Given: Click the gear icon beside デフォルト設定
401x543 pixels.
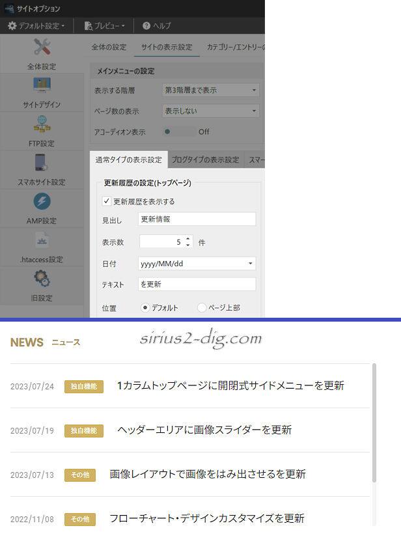Looking at the screenshot, I should 12,25.
